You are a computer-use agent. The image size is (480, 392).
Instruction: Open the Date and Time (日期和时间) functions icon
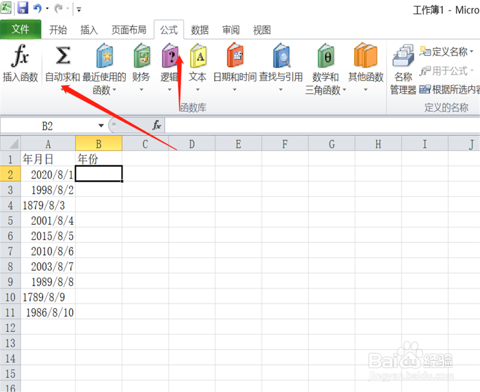coord(235,56)
